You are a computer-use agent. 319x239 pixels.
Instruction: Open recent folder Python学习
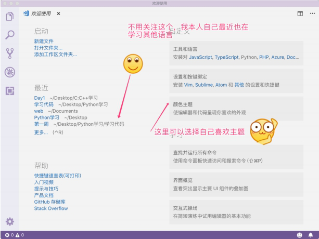click(x=47, y=117)
